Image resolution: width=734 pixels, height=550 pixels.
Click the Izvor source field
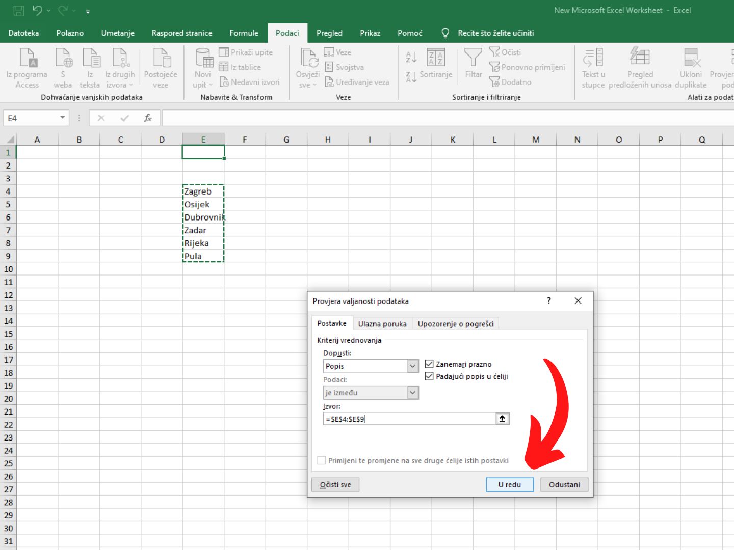[409, 419]
